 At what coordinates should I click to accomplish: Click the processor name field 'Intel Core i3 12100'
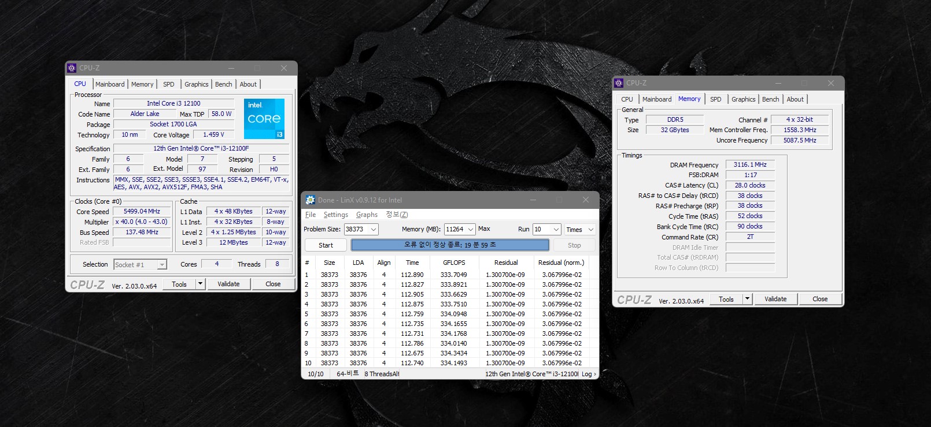[173, 104]
